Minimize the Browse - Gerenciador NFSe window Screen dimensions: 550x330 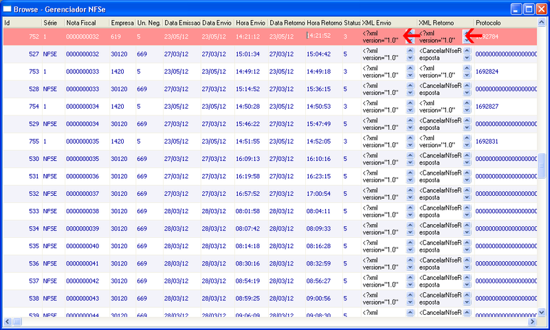516,9
